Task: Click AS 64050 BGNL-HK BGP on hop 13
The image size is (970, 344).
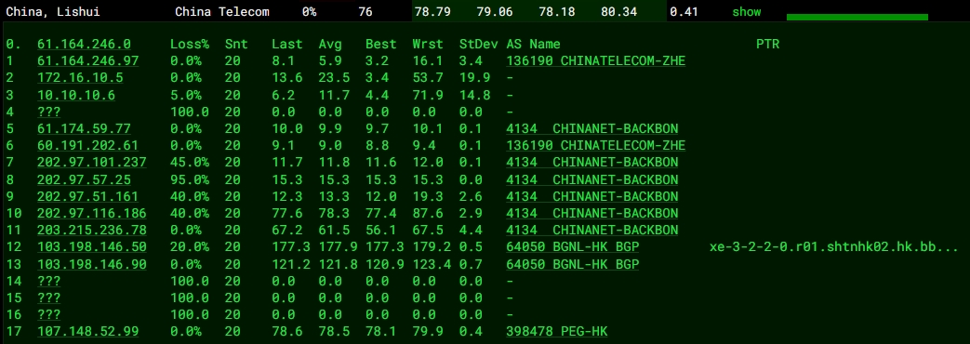Action: pos(572,264)
